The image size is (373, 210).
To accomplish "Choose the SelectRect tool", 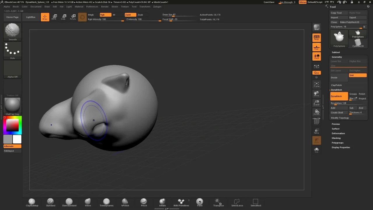I will pyautogui.click(x=256, y=202).
